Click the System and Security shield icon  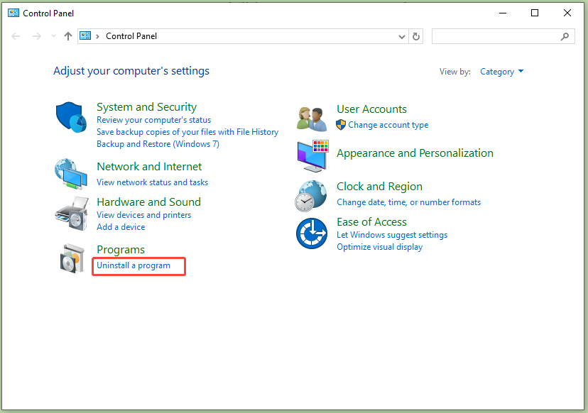[71, 116]
